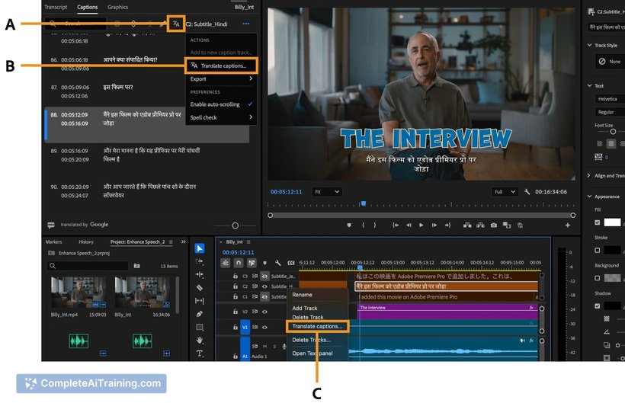Image resolution: width=625 pixels, height=403 pixels.
Task: Step back one frame
Action: point(409,225)
